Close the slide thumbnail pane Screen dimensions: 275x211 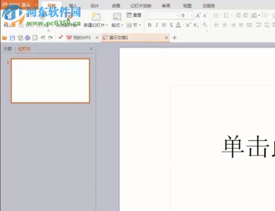(91, 49)
